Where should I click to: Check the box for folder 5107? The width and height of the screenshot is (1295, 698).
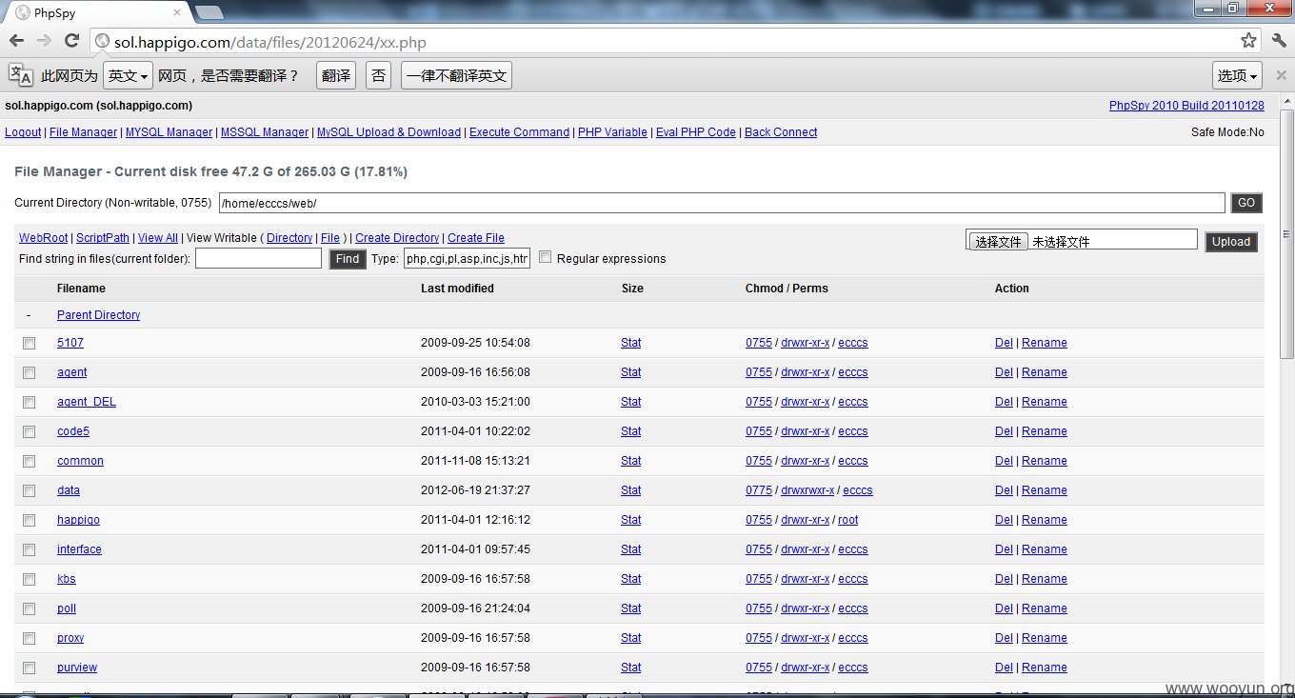click(30, 343)
